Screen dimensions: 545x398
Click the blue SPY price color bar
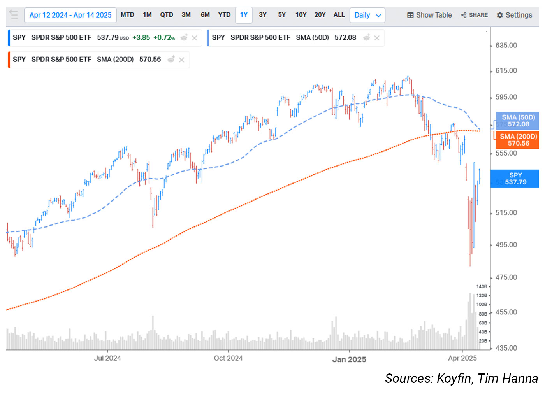[x=9, y=38]
